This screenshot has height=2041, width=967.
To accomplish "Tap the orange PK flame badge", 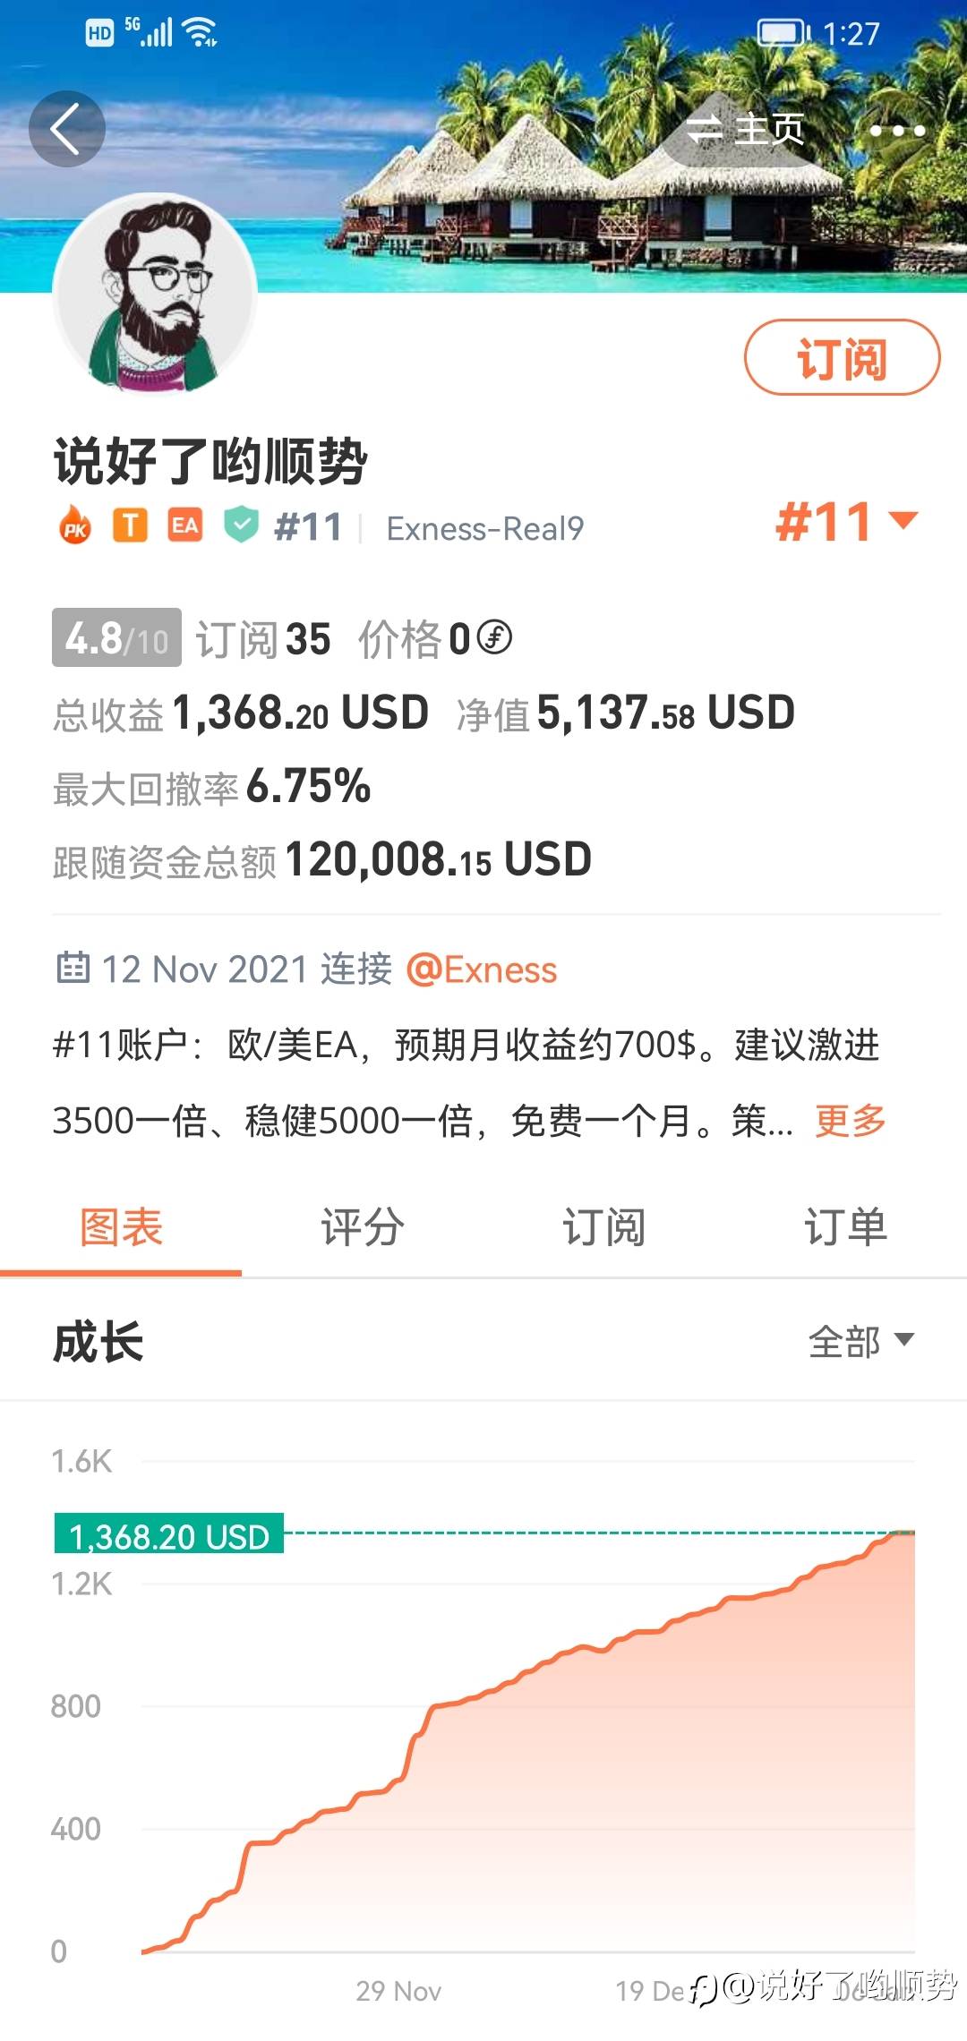I will [x=75, y=526].
